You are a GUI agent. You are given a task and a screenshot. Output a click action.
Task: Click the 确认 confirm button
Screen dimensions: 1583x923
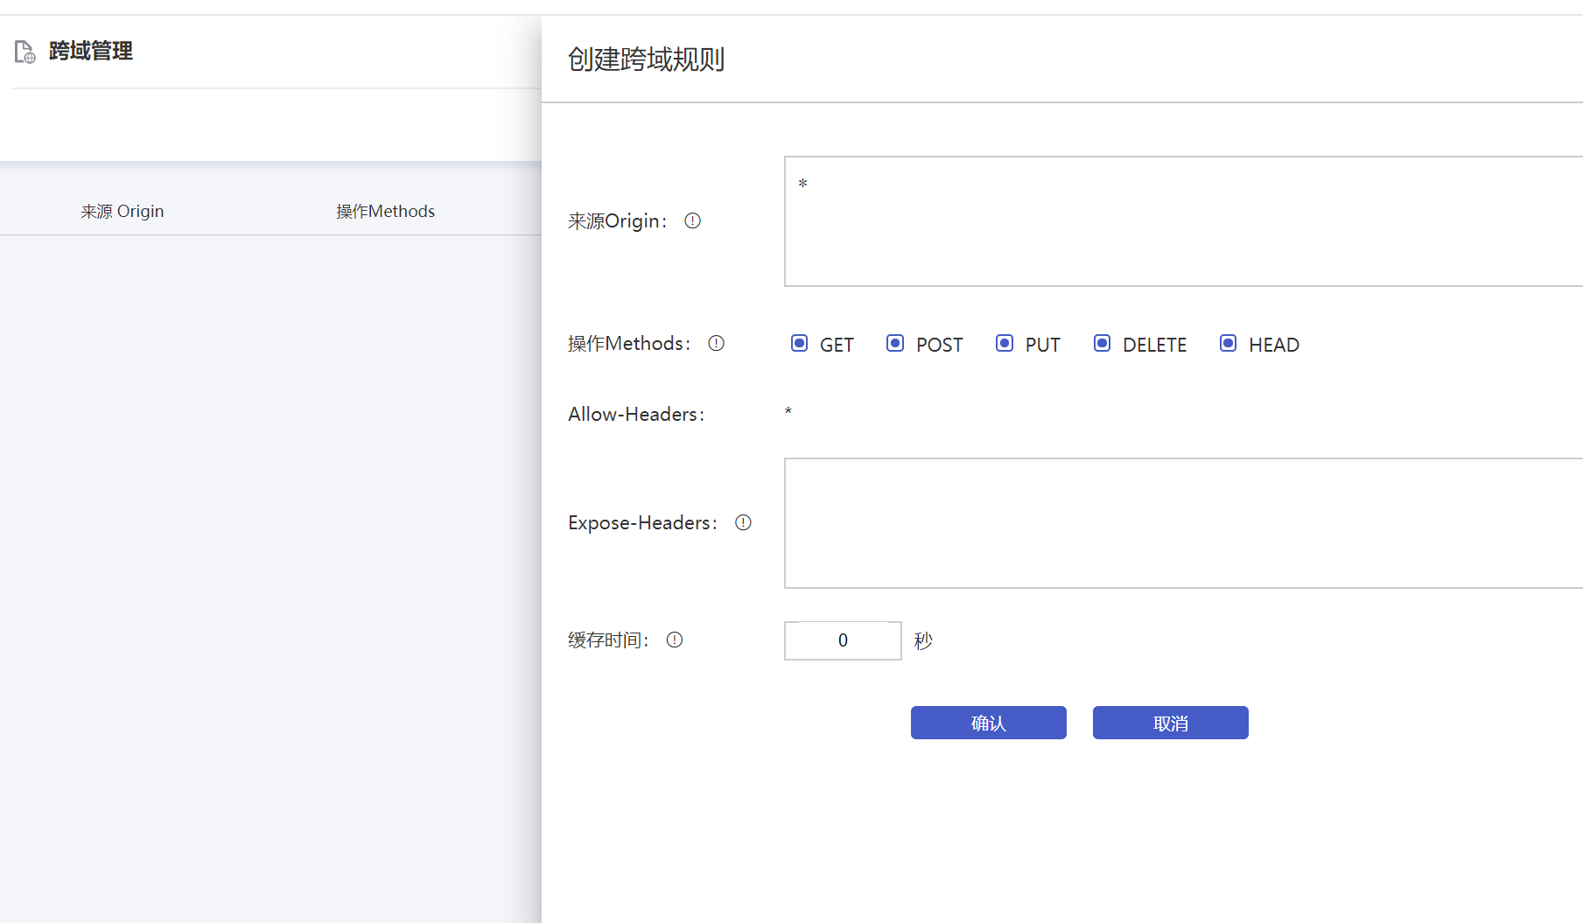[989, 723]
